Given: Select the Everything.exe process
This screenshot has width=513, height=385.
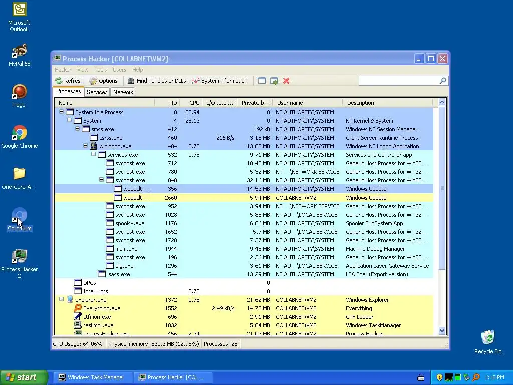Looking at the screenshot, I should point(244,308).
